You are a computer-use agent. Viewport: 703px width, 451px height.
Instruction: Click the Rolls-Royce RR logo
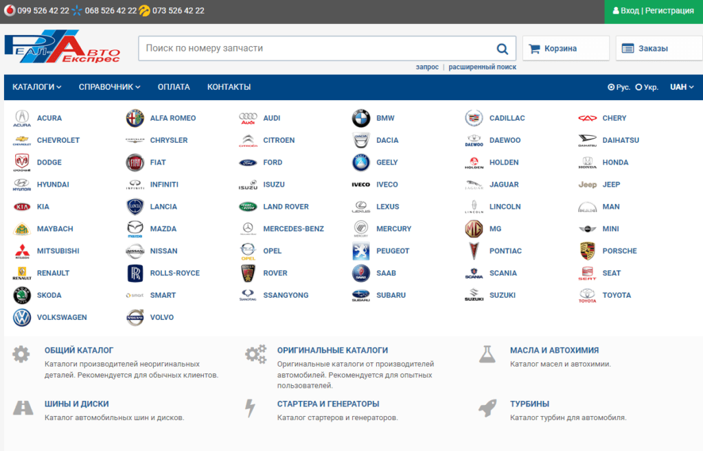[135, 273]
